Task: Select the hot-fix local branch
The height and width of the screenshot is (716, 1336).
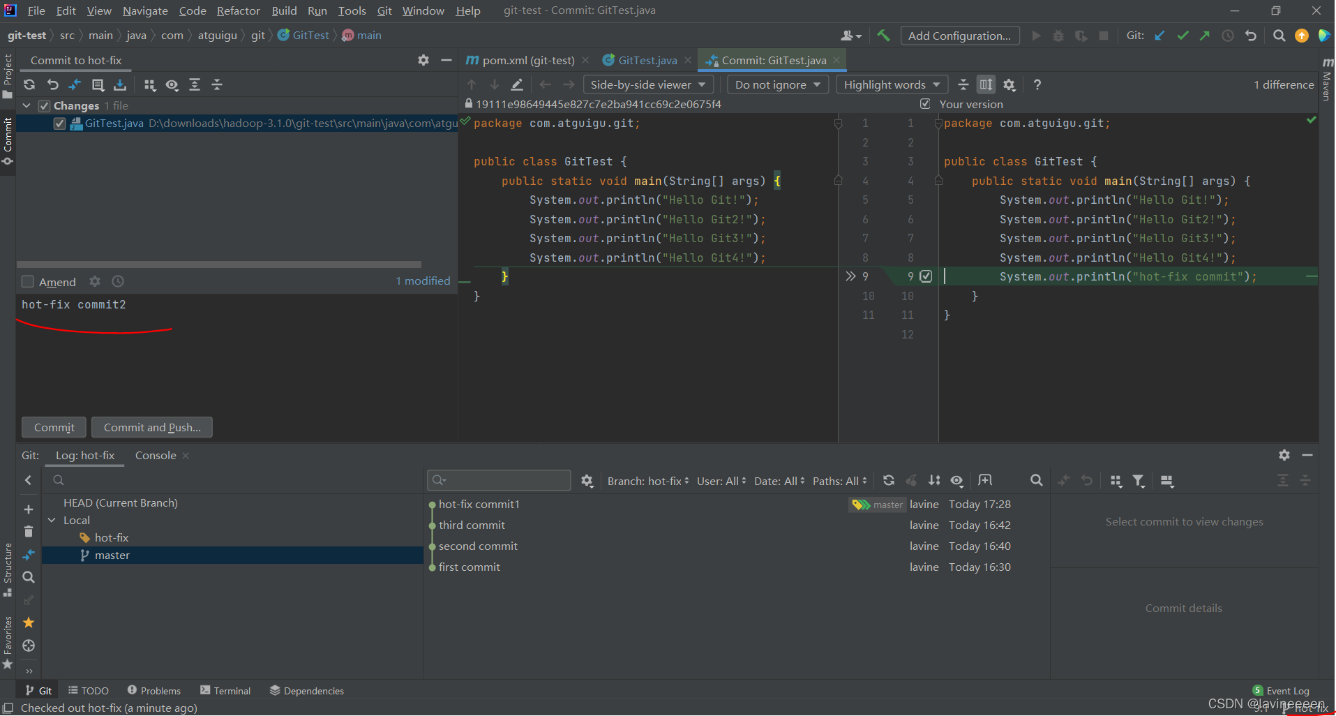Action: 112,537
